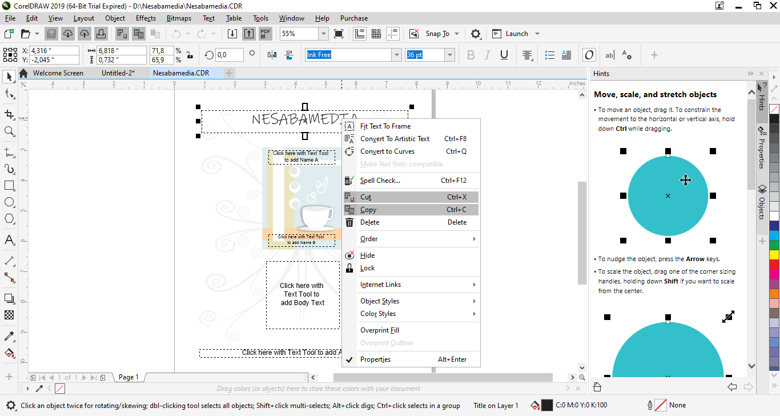Toggle Underline text formatting
The width and height of the screenshot is (780, 416).
click(x=504, y=55)
